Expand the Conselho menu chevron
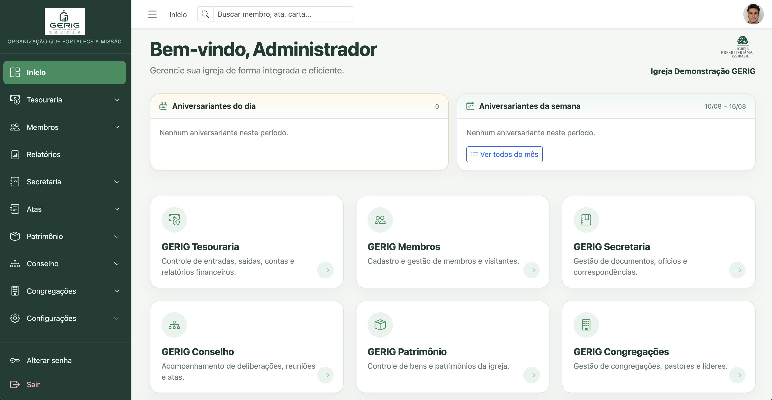The height and width of the screenshot is (400, 772). tap(117, 264)
